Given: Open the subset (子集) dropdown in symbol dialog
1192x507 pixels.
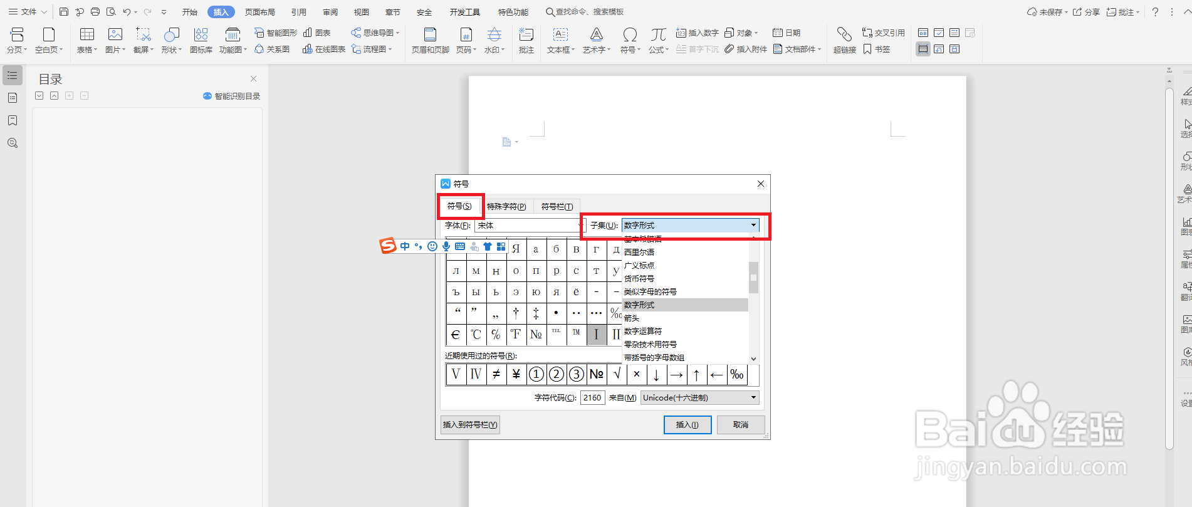Looking at the screenshot, I should [690, 225].
